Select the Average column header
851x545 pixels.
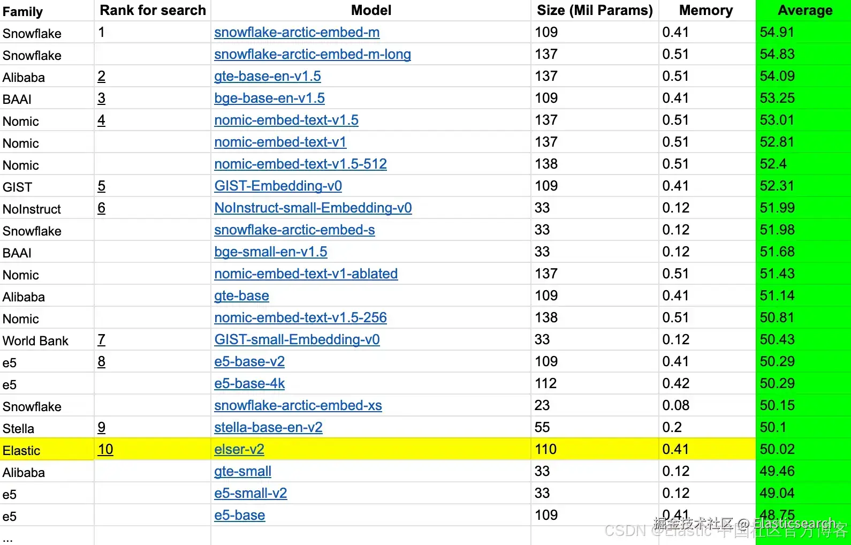point(803,11)
